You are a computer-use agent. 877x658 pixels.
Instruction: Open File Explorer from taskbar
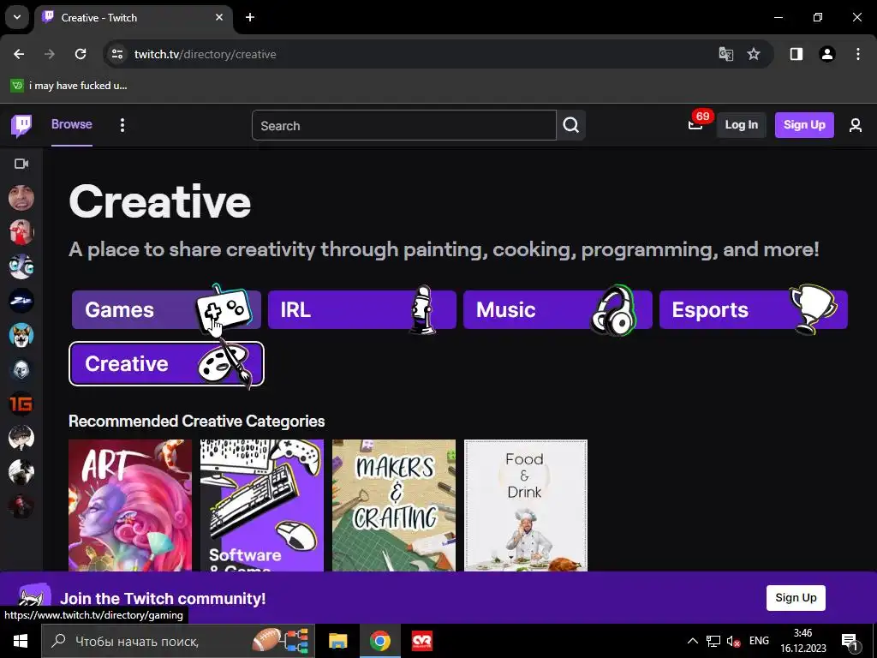(x=337, y=641)
